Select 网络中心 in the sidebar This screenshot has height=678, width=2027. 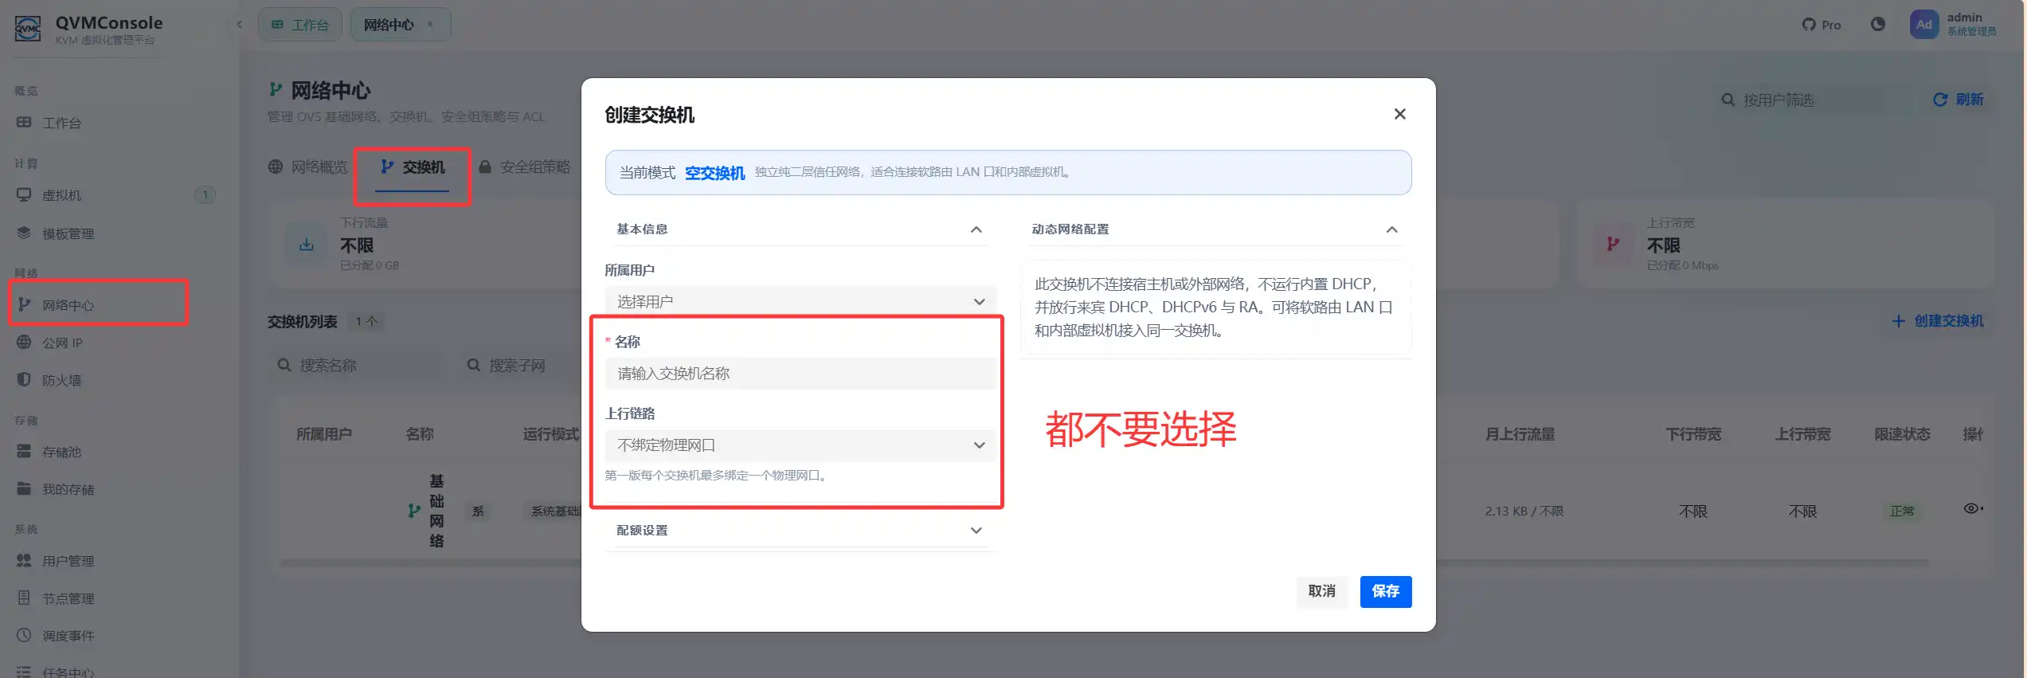click(x=68, y=305)
